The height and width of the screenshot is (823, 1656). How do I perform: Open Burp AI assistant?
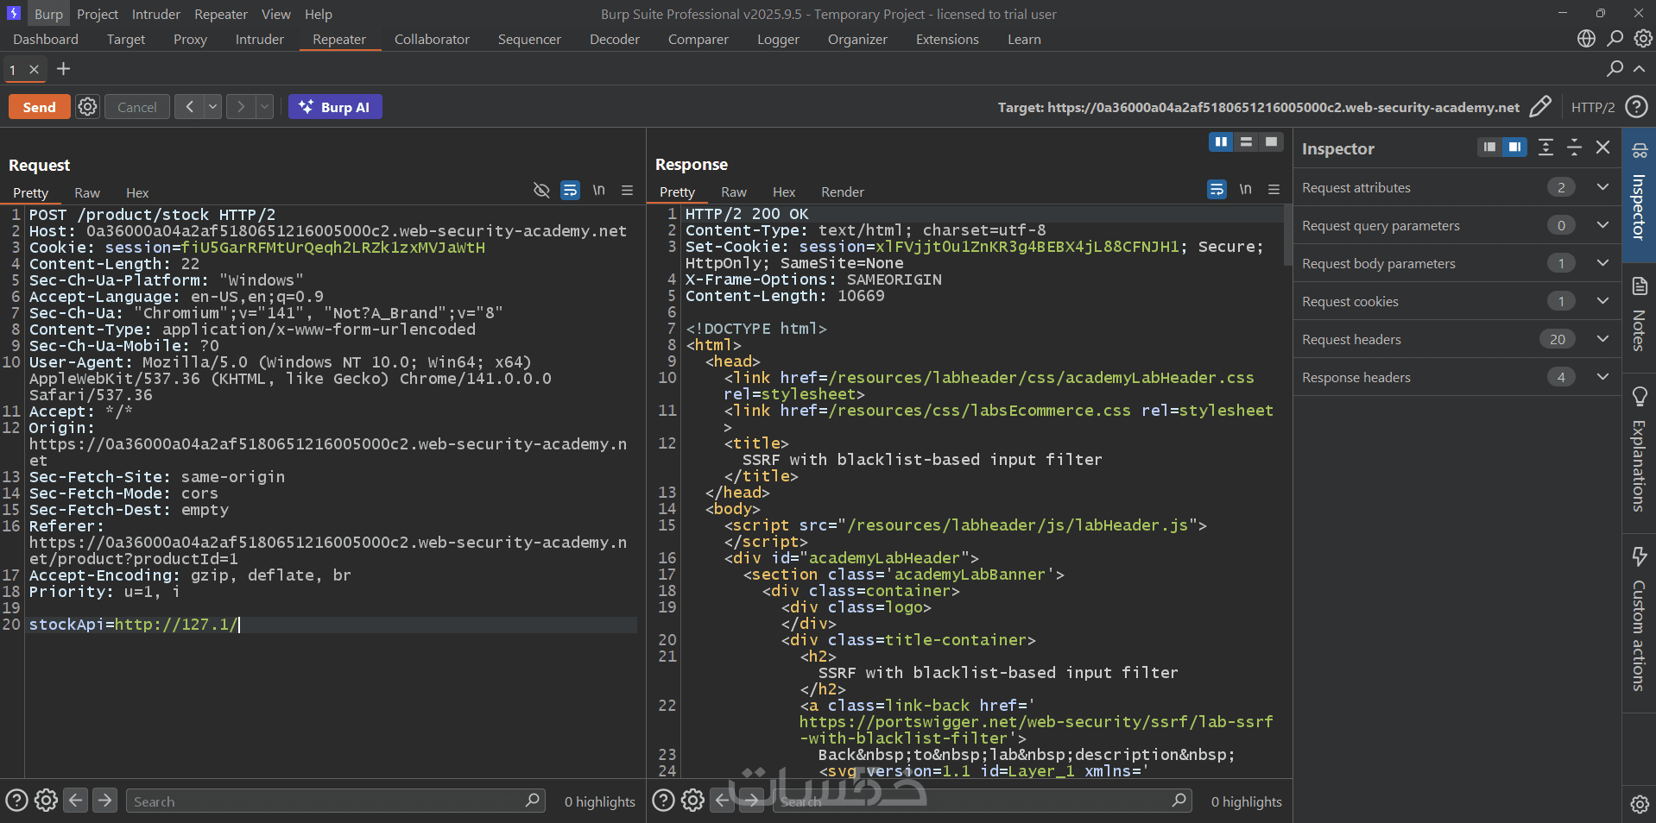(335, 107)
